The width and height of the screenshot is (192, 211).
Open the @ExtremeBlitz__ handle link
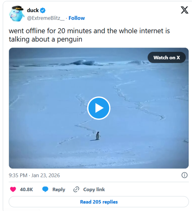(46, 18)
